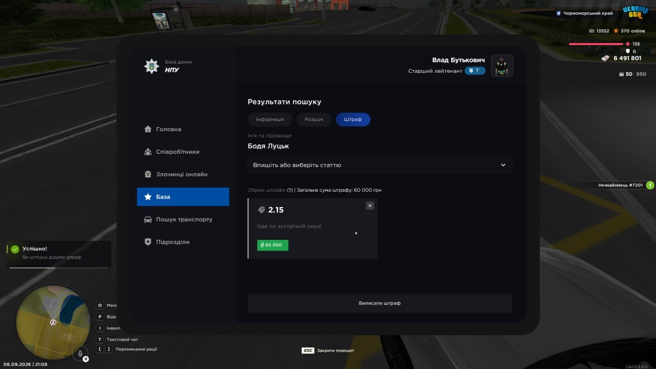Screen dimensions: 656x369
Task: Click the armor shield icon in HUD
Action: tap(628, 51)
